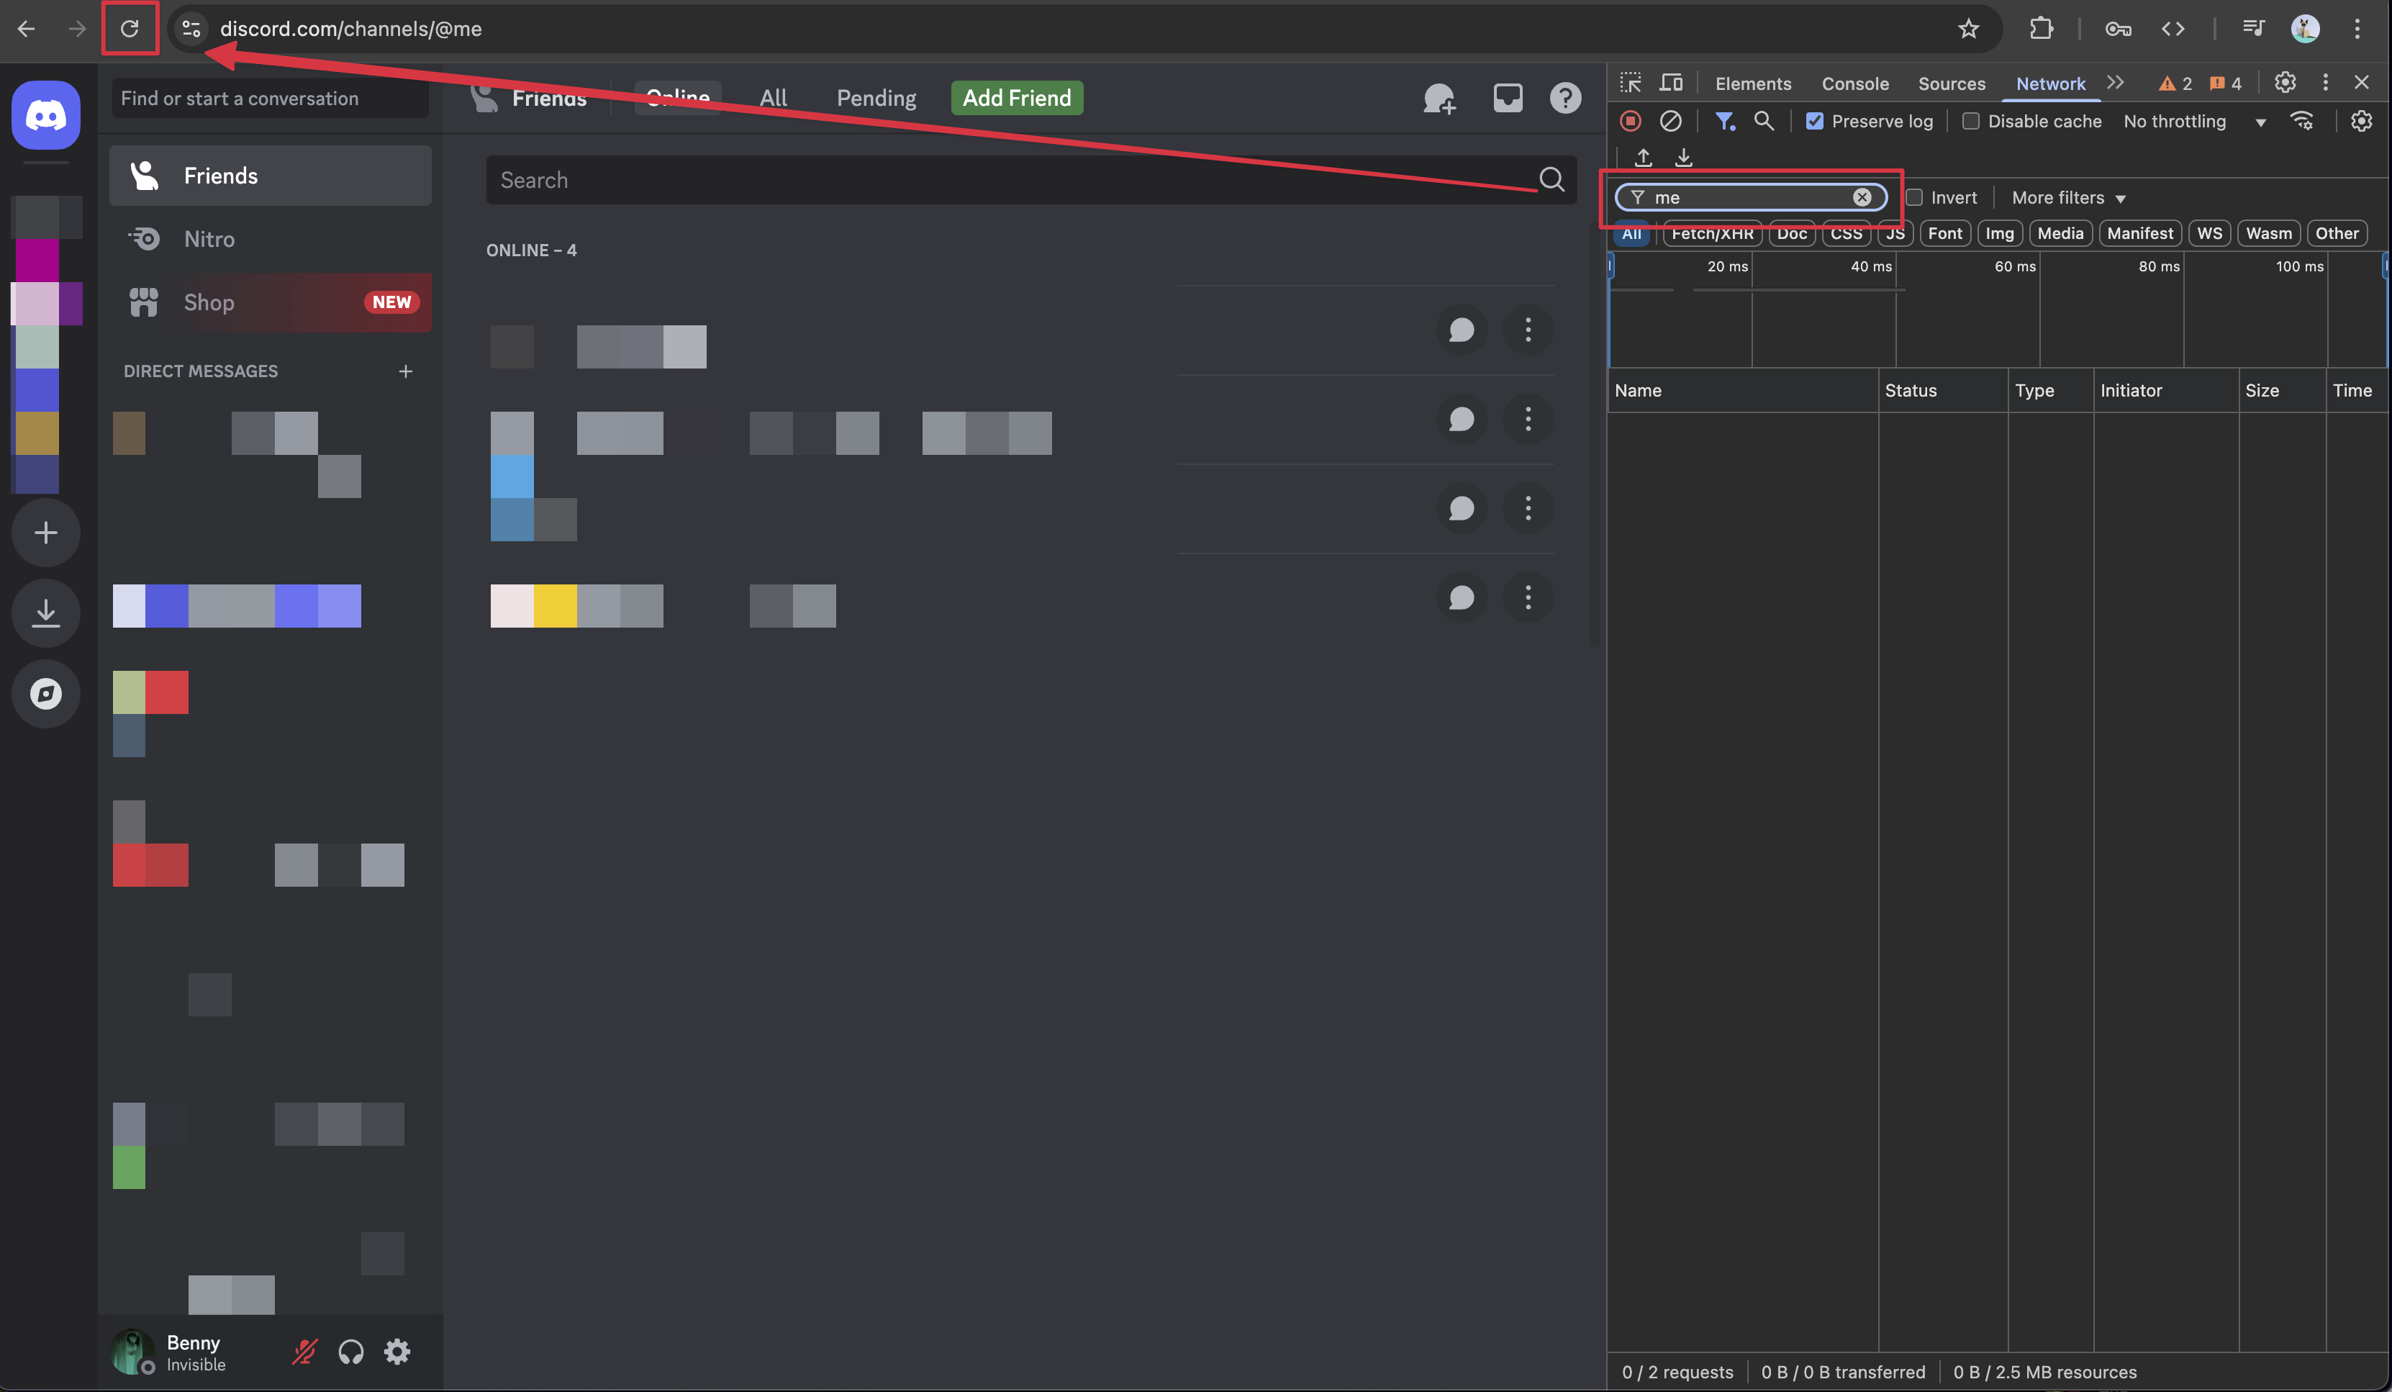
Task: Expand more DevTools tabs chevron
Action: pyautogui.click(x=2116, y=83)
